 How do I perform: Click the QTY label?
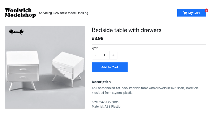(95, 49)
